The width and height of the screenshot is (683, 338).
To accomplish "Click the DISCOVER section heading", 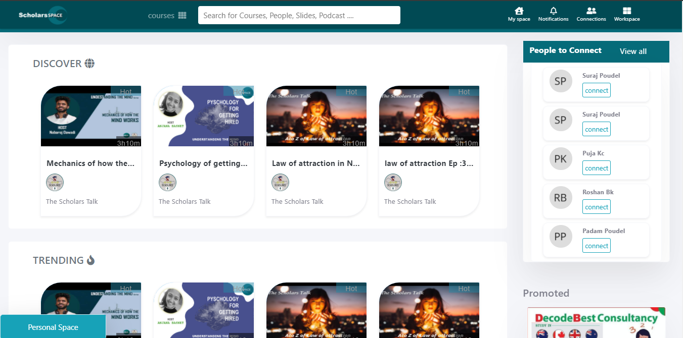I will [x=57, y=64].
